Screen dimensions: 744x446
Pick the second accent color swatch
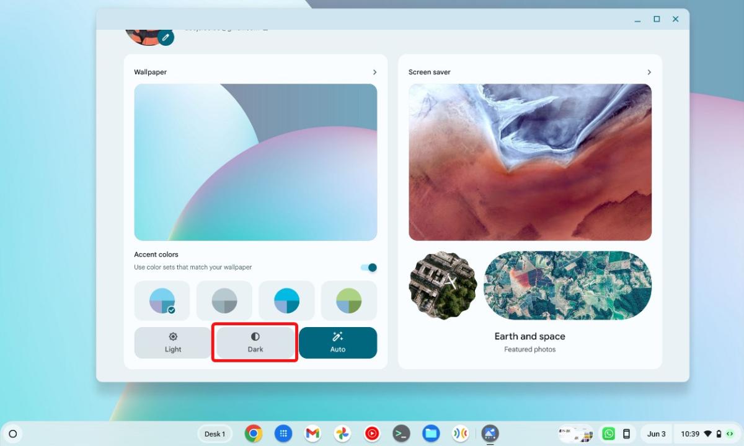click(x=224, y=300)
